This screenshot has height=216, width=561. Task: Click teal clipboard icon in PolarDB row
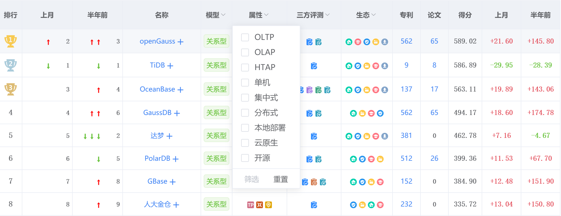coord(318,159)
